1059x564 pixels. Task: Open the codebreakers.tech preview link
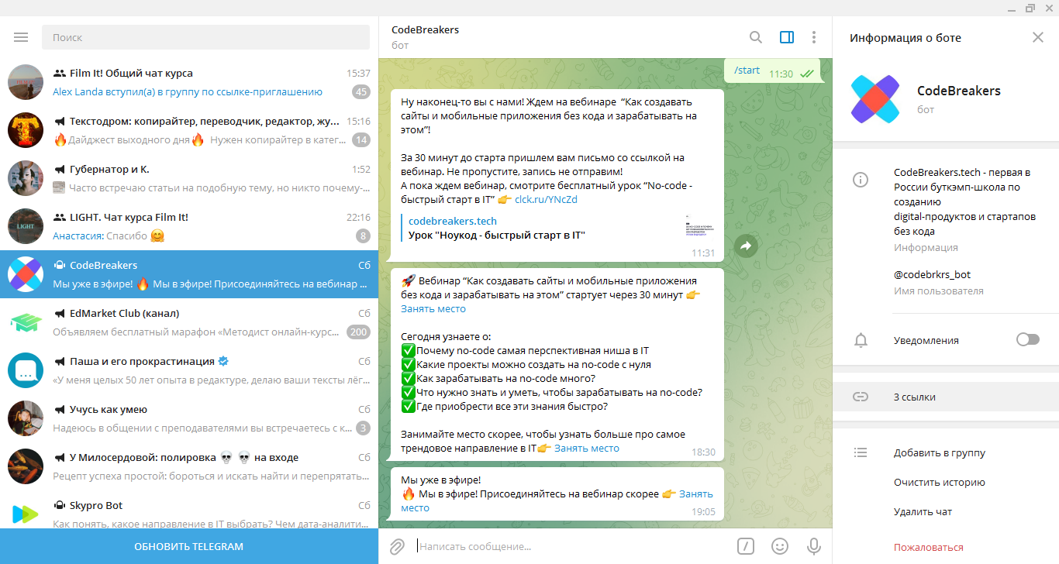[x=453, y=221]
